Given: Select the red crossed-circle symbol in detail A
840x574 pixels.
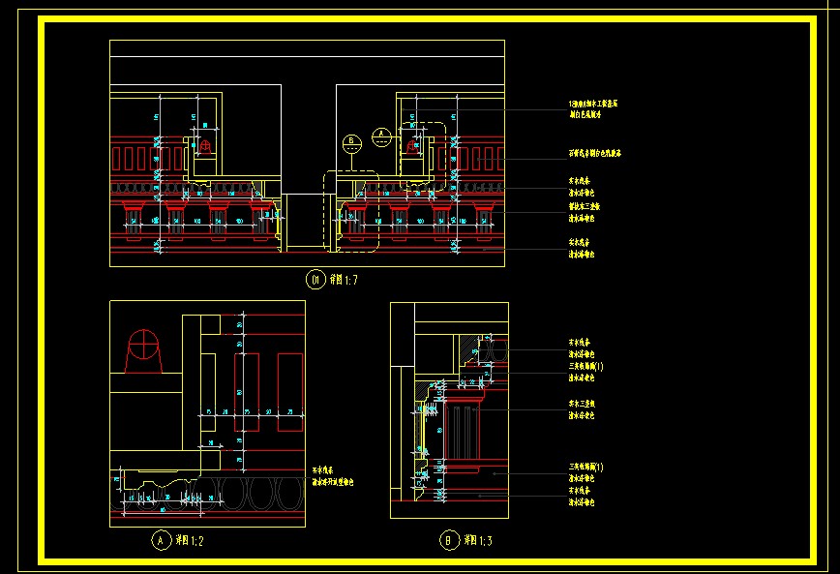Looking at the screenshot, I should (x=143, y=344).
